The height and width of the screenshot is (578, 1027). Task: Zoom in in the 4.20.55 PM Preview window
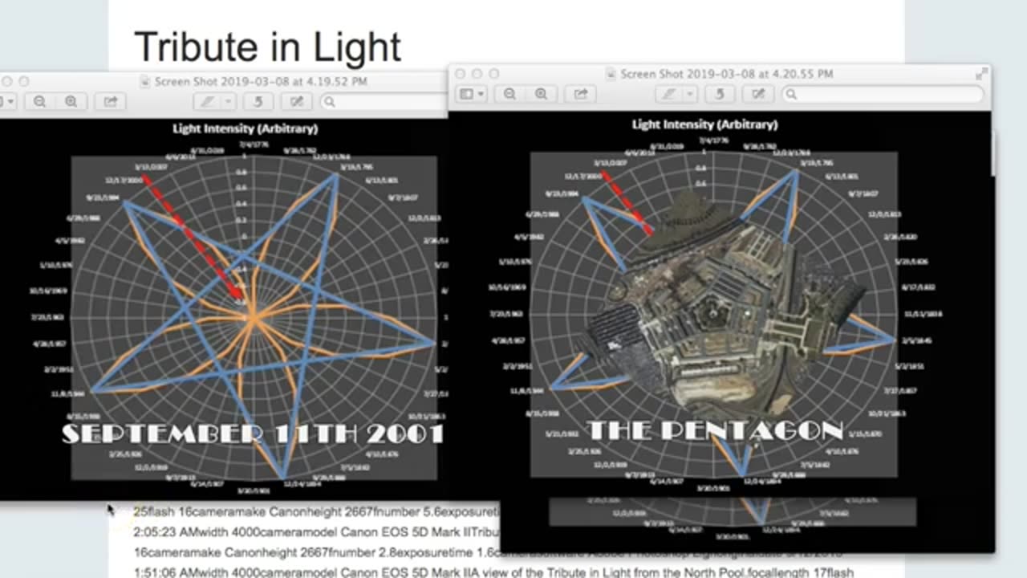(x=541, y=94)
